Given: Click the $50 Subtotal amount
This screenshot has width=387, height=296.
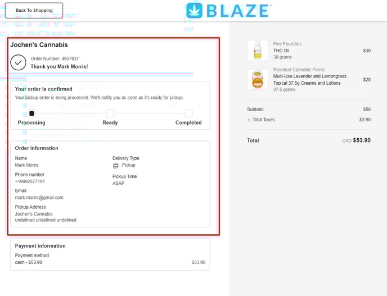Looking at the screenshot, I should (367, 109).
